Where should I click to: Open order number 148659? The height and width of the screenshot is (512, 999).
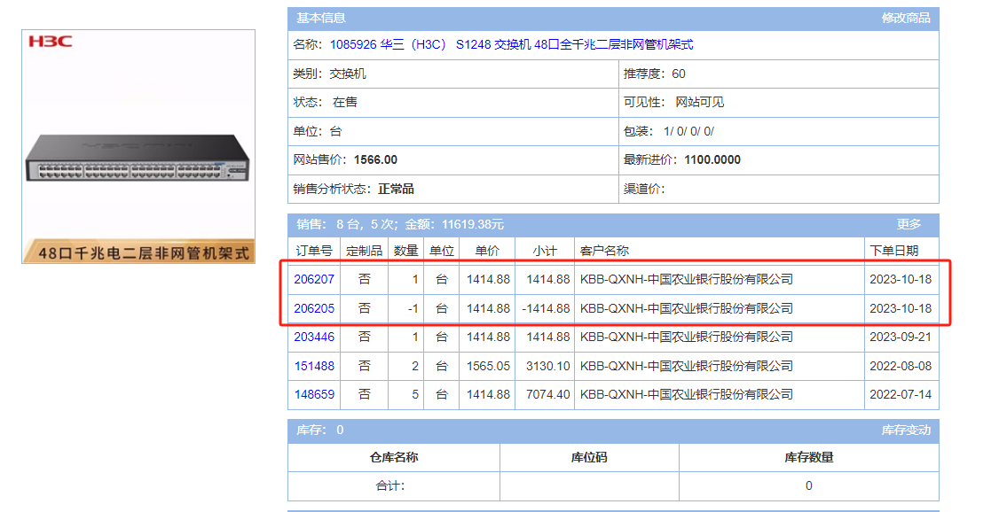(x=314, y=394)
